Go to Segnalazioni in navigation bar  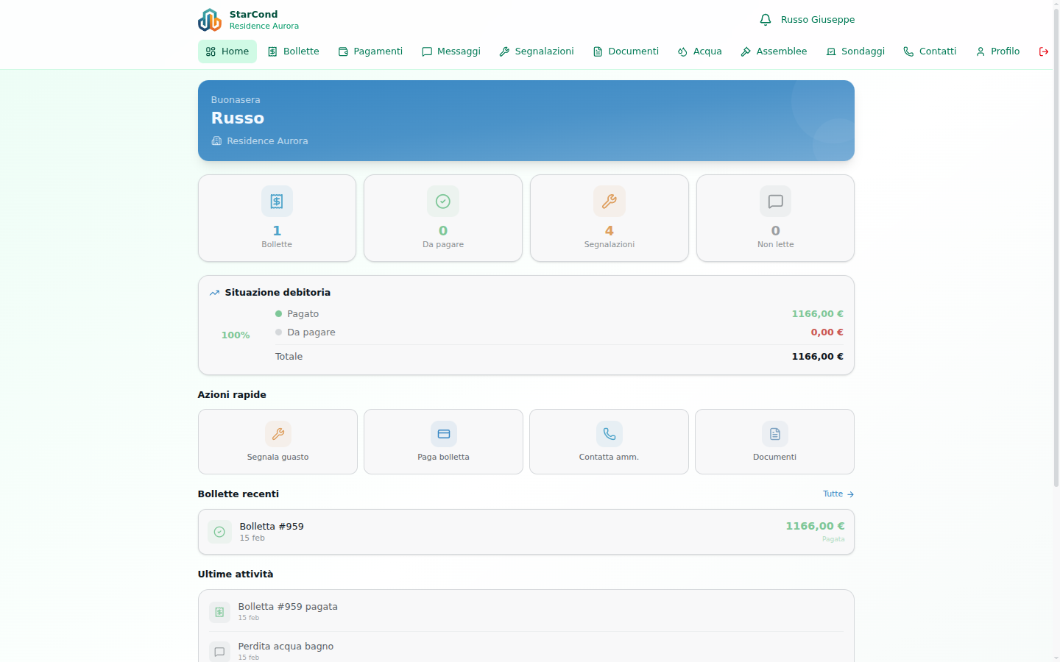[x=537, y=51]
